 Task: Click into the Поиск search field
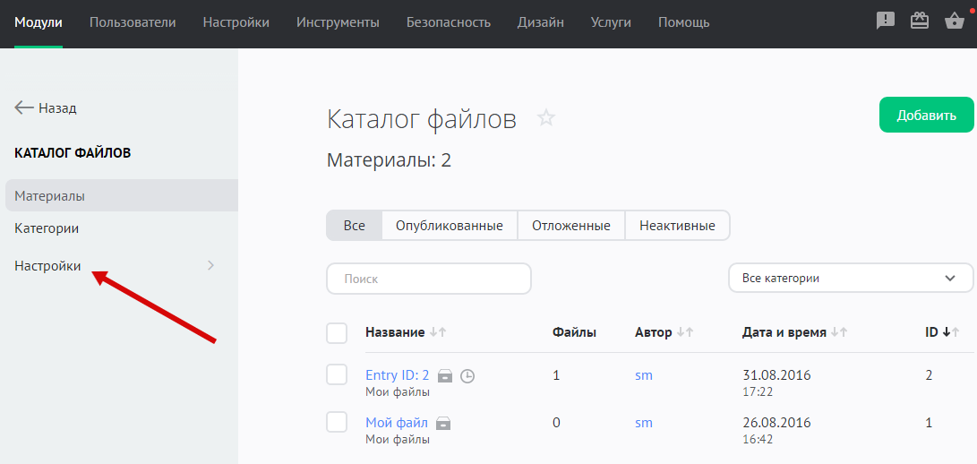(428, 279)
